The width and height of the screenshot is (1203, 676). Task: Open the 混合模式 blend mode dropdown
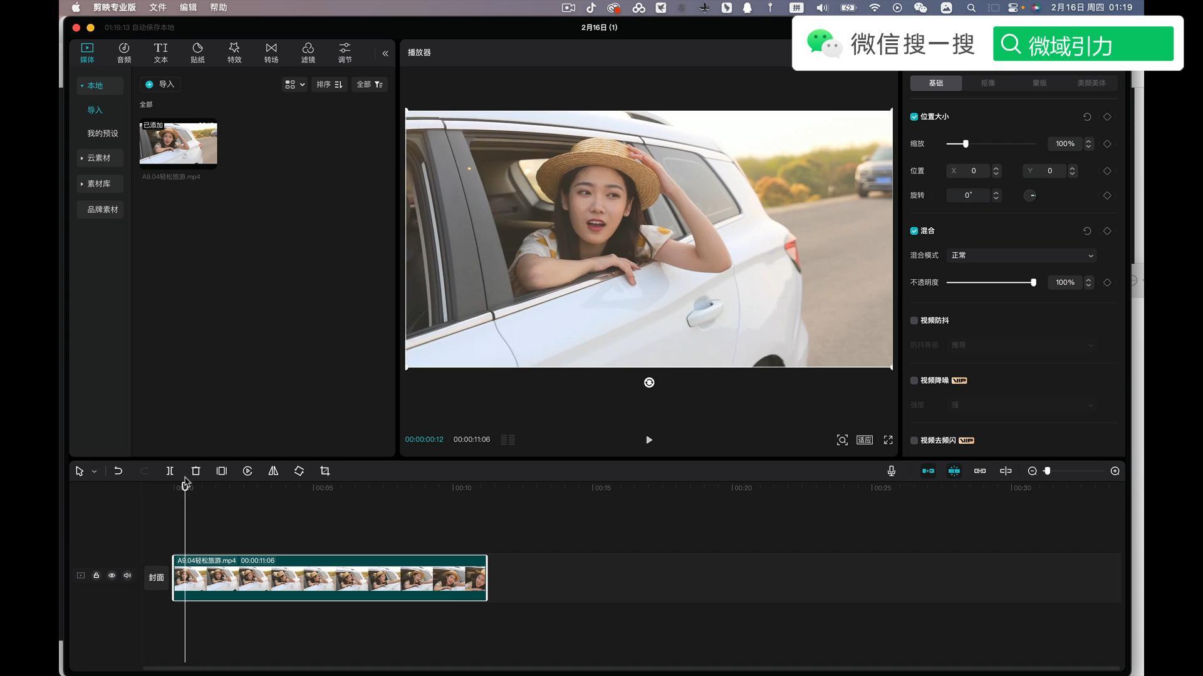pyautogui.click(x=1021, y=255)
